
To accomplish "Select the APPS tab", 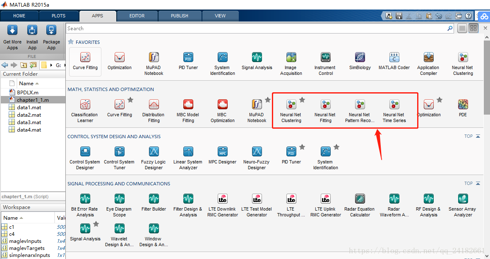I will [x=98, y=16].
